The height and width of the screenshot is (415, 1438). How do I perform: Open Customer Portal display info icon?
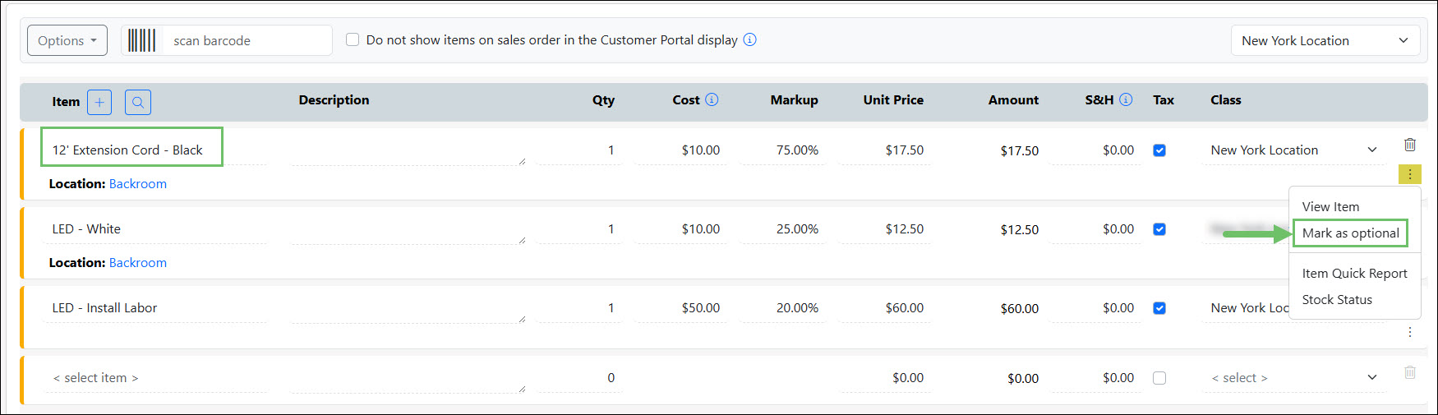[750, 39]
